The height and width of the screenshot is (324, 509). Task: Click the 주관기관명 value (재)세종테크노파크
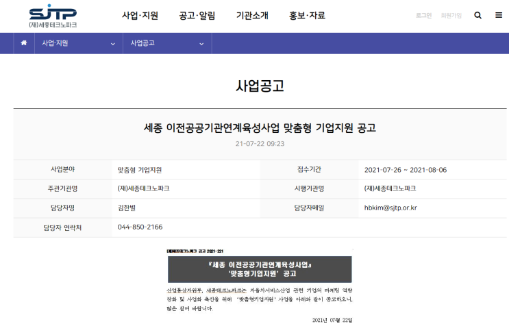(x=143, y=188)
